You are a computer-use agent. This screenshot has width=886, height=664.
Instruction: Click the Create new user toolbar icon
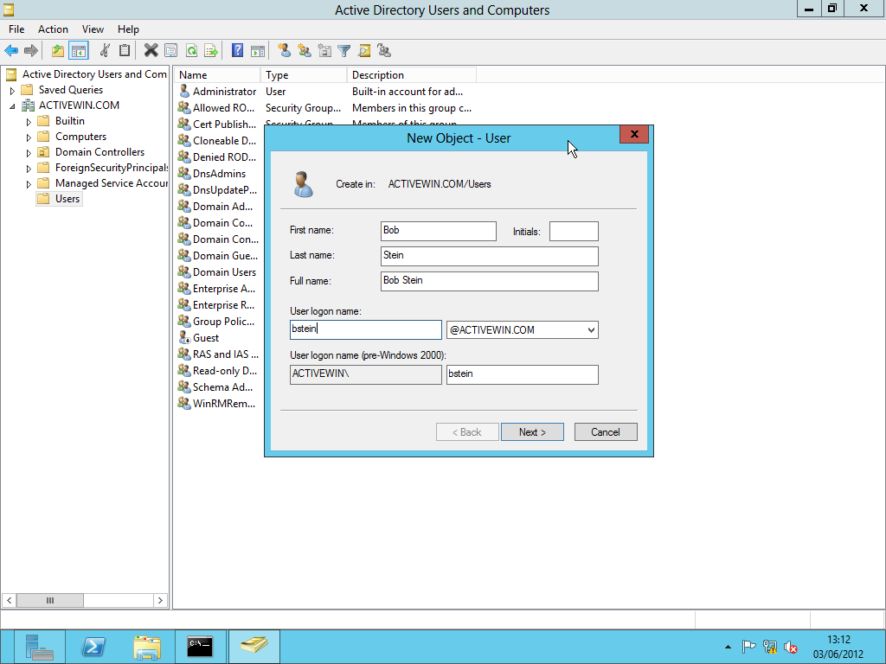coord(284,51)
